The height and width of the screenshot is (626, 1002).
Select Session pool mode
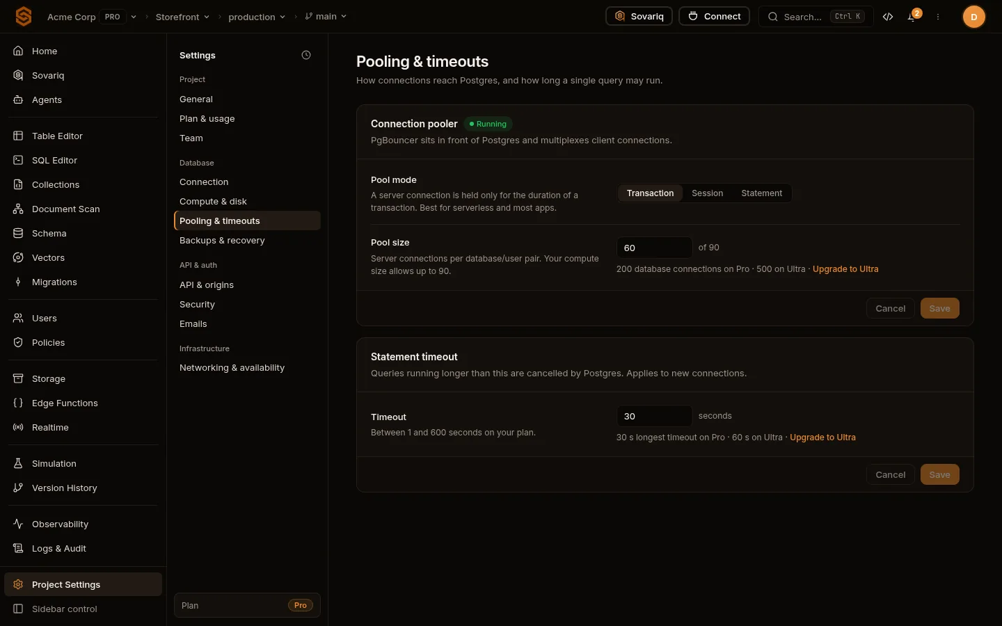(707, 193)
